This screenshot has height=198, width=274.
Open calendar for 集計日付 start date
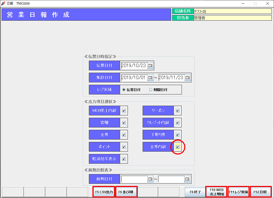[150, 78]
